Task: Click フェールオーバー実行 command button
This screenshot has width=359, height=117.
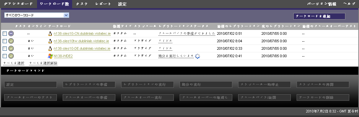Action: (147, 97)
